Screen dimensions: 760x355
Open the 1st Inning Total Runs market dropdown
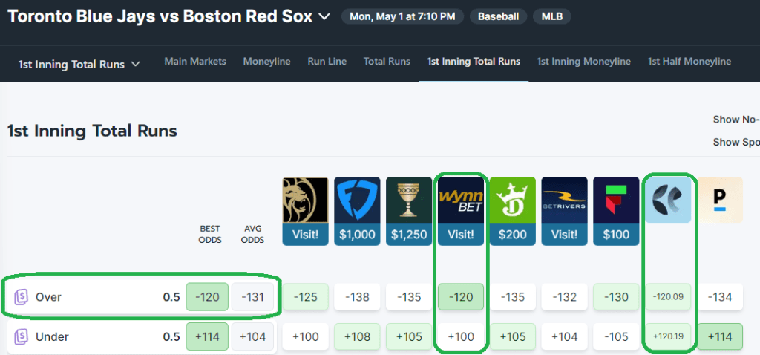tap(79, 65)
